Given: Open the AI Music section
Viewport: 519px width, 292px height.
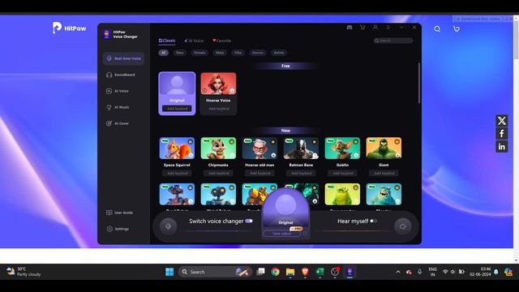Looking at the screenshot, I should 118,107.
